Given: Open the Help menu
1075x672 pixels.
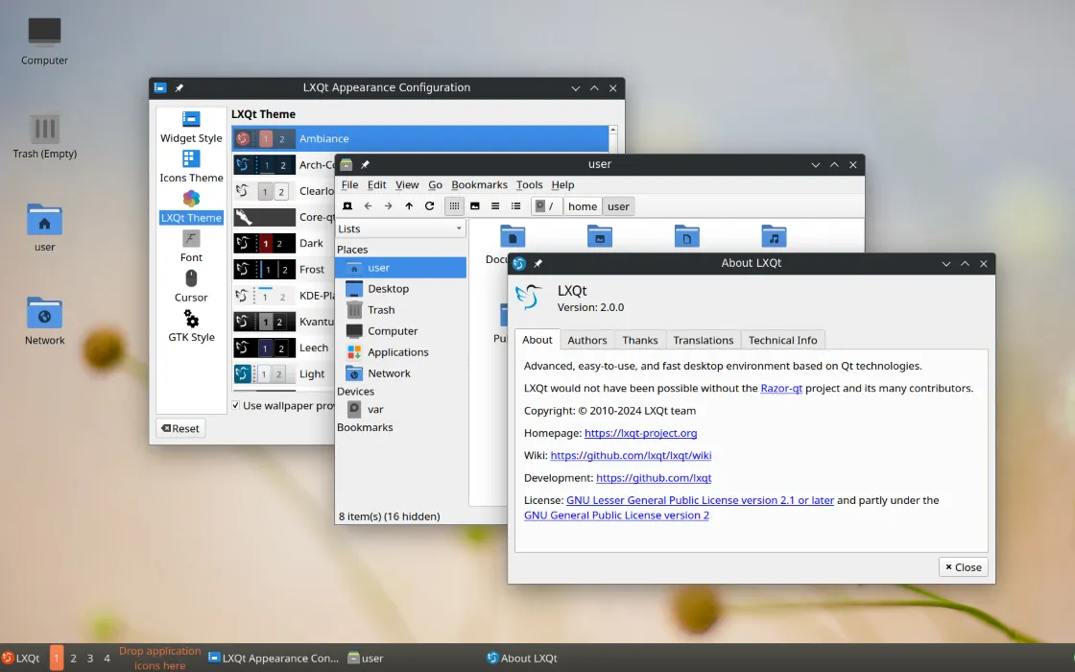Looking at the screenshot, I should (562, 185).
